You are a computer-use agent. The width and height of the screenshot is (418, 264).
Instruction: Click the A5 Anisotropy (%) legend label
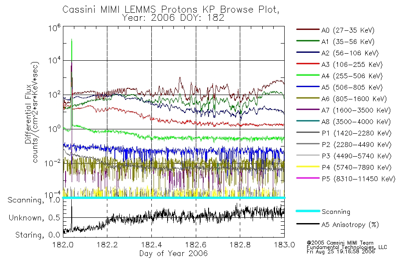point(350,225)
